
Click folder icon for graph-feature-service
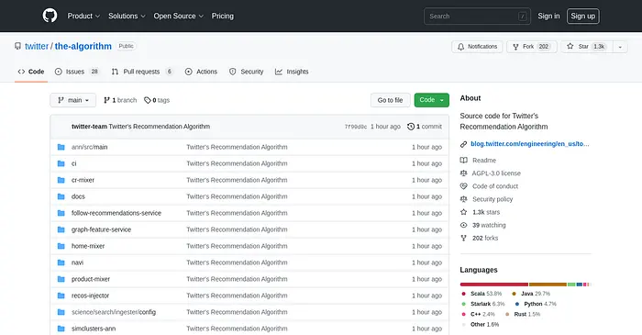tap(61, 229)
